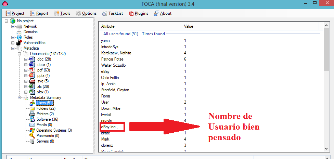Open the TaskList menu

point(113,13)
